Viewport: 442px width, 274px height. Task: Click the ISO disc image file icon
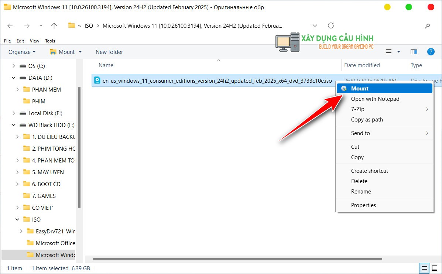coord(97,81)
